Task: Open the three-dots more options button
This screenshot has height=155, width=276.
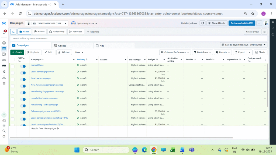Action: tap(259, 23)
